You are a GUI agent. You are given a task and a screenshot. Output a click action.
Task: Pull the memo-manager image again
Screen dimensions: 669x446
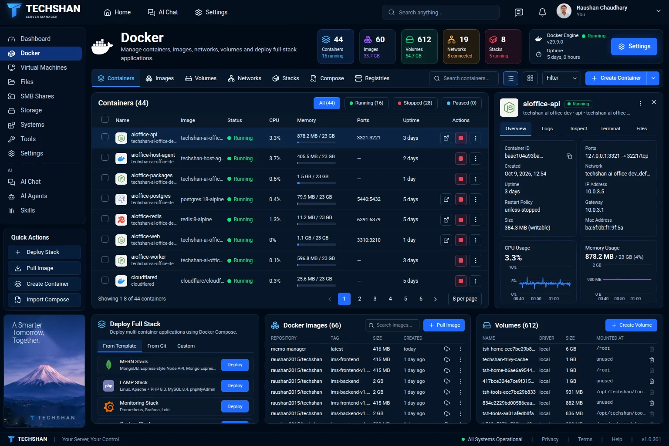(447, 349)
